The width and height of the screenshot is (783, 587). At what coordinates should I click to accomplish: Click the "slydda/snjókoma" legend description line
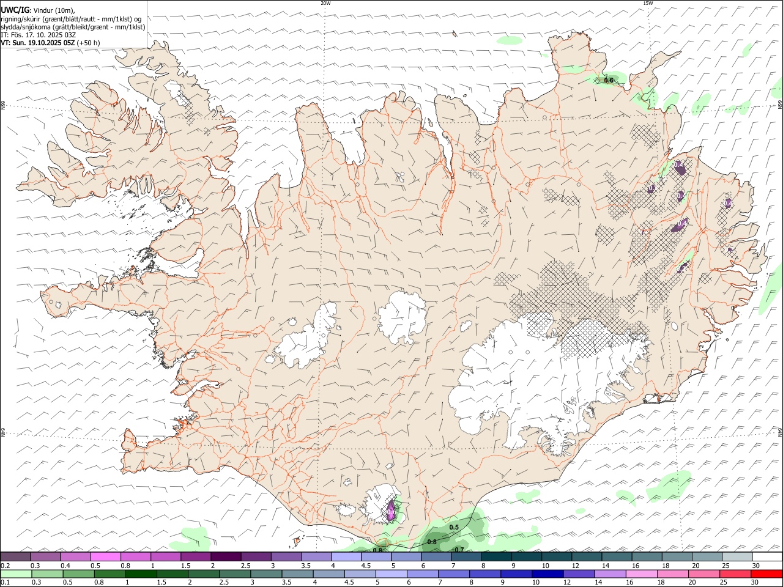tap(73, 27)
